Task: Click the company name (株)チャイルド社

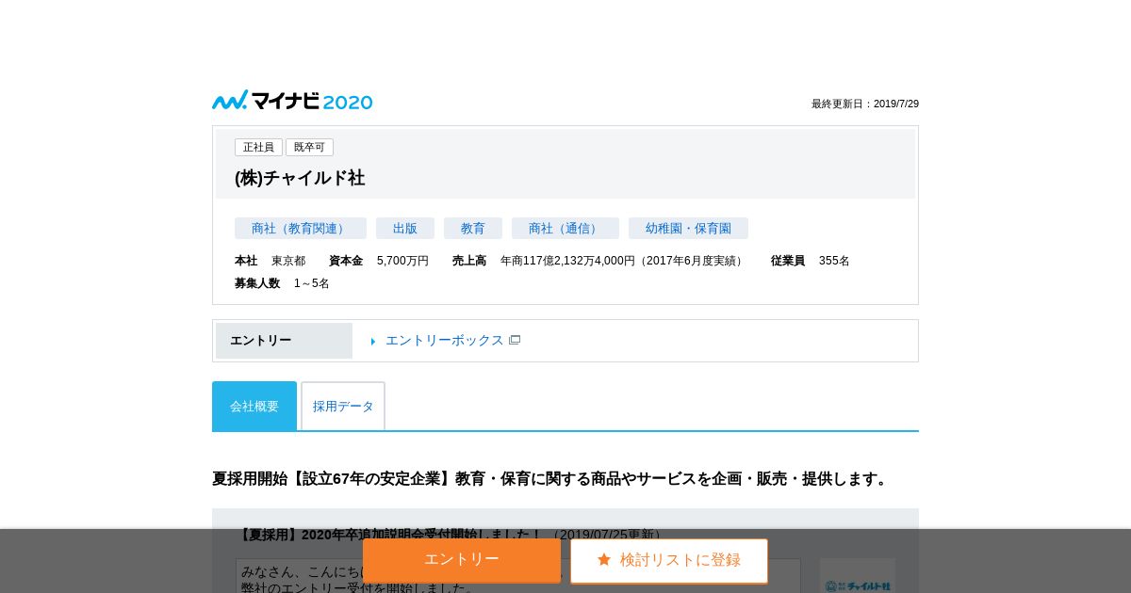Action: 300,178
